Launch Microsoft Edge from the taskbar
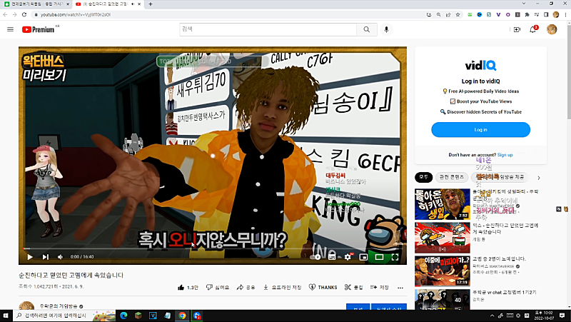 (123, 316)
